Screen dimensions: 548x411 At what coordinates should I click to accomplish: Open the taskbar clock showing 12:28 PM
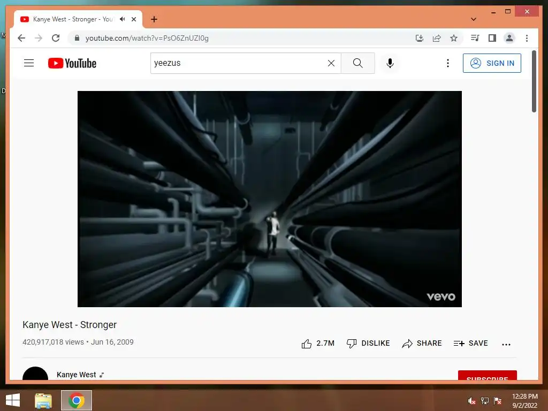(x=524, y=401)
